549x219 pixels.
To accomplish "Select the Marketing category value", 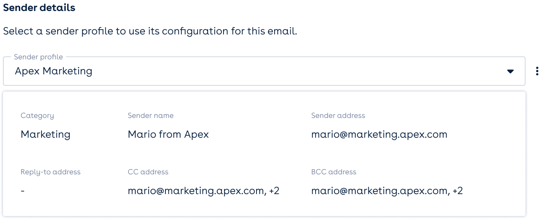I will click(46, 134).
